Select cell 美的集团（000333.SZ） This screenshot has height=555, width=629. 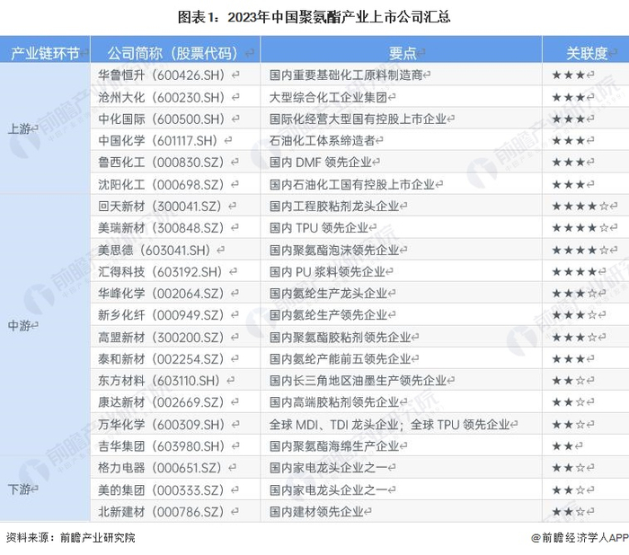[x=175, y=489]
